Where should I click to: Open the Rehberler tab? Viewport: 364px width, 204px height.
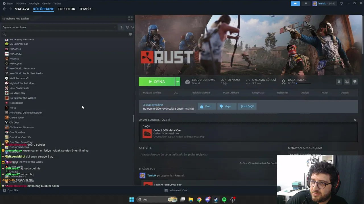pos(283,93)
